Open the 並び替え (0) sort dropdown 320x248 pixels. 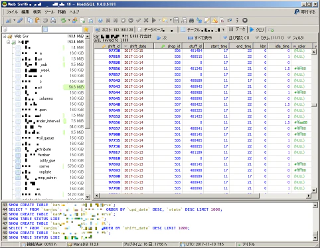tap(236, 38)
